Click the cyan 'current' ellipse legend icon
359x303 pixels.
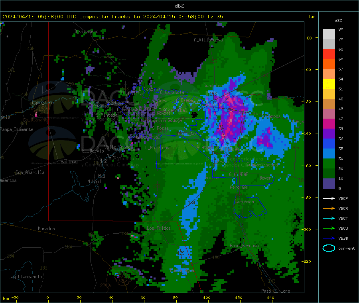tap(329, 248)
